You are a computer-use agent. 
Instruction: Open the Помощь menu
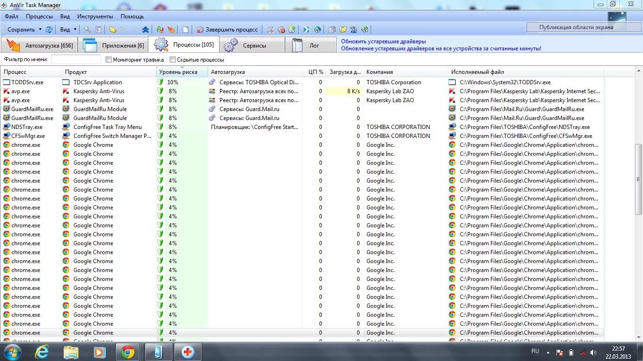tap(132, 16)
